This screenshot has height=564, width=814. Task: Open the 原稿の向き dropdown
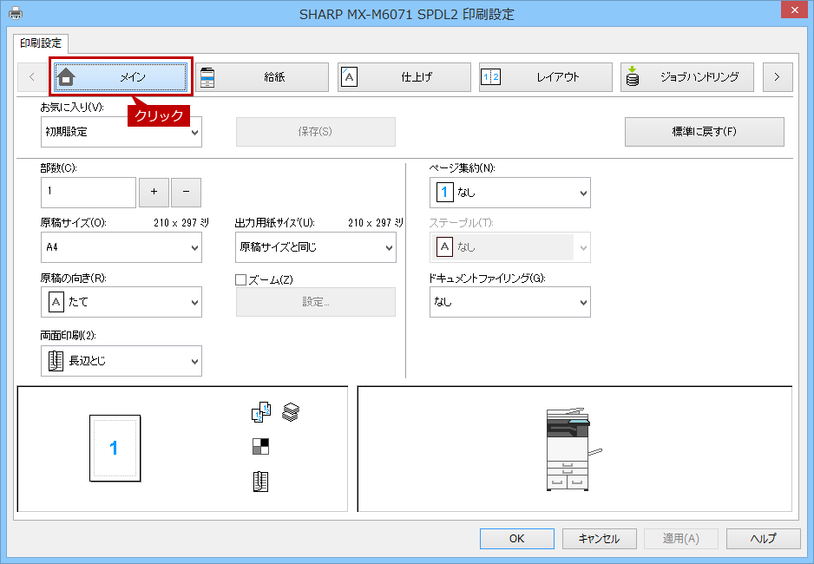coord(121,302)
